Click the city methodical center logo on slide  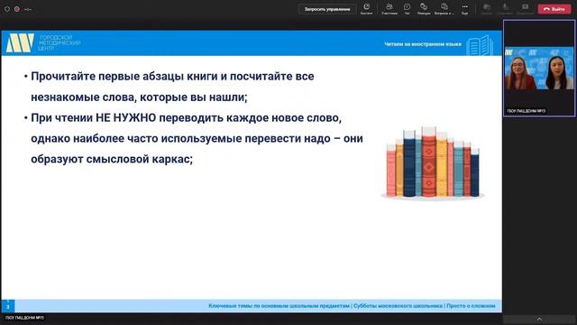pyautogui.click(x=43, y=42)
